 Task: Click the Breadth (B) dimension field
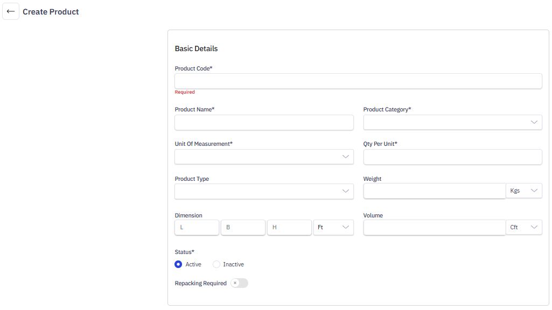(x=243, y=227)
